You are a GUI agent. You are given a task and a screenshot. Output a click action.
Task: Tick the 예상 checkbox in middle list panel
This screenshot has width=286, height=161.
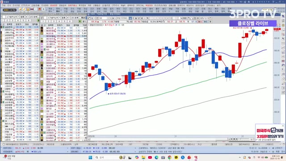coord(80,18)
